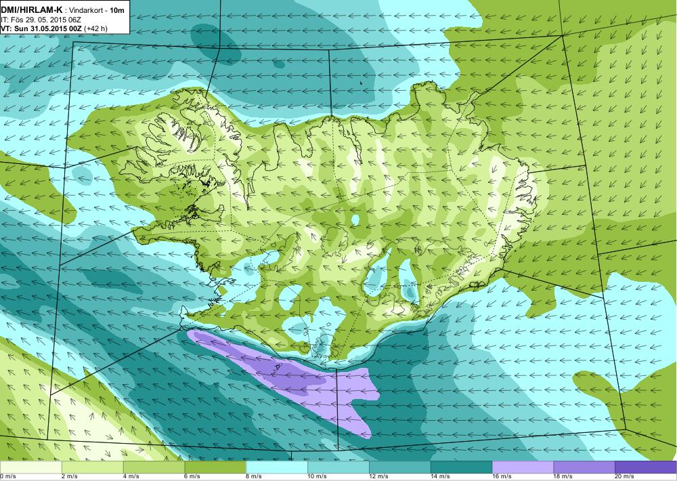Select the initial time 'IT: Fös 29. 05. 2015 06Z'
This screenshot has width=677, height=481.
41,20
